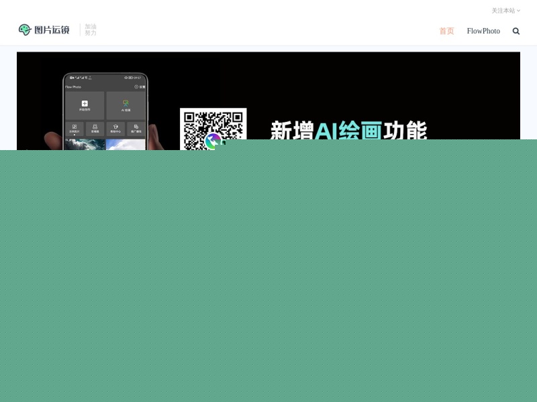
Task: Click the 图片运镜 site logo
Action: pyautogui.click(x=44, y=29)
